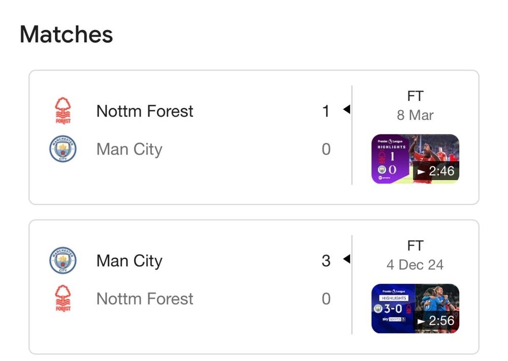This screenshot has width=508, height=361.
Task: Select the Nottm Forest team name in the bottom card
Action: pyautogui.click(x=145, y=299)
